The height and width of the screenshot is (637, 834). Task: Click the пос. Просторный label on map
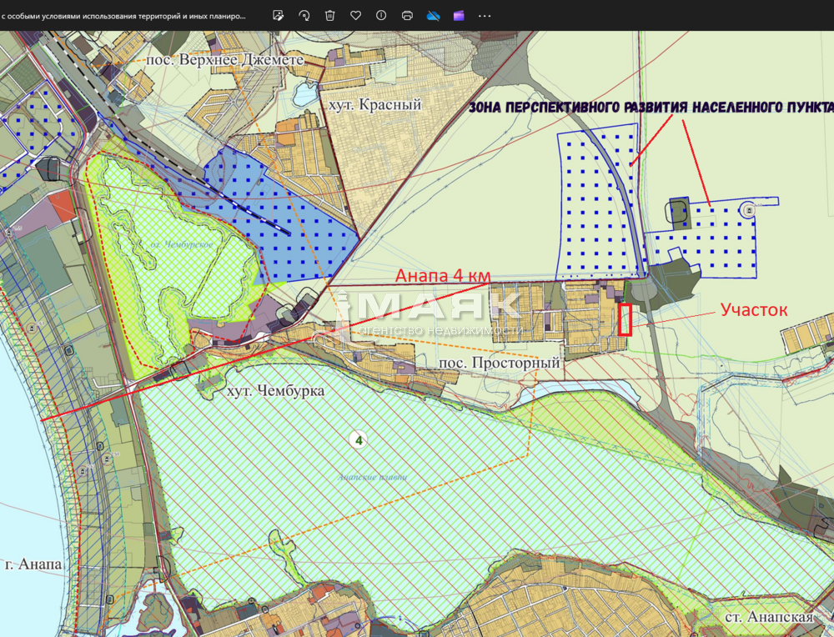pos(499,364)
